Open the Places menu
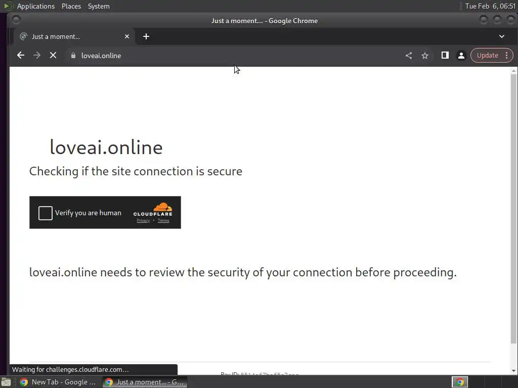Screen dimensions: 518x388 pyautogui.click(x=71, y=6)
